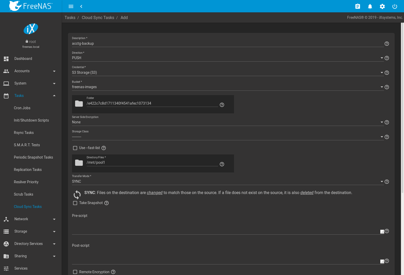The width and height of the screenshot is (404, 275).
Task: Open Periodic Snapshot Tasks
Action: pos(31,157)
